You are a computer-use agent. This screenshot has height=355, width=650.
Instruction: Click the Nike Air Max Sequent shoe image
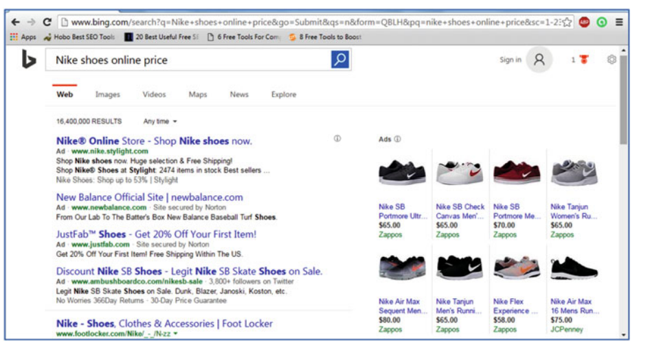[402, 267]
